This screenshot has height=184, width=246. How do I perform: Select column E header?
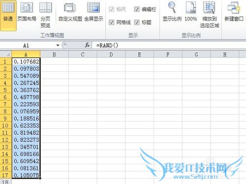(x=139, y=54)
